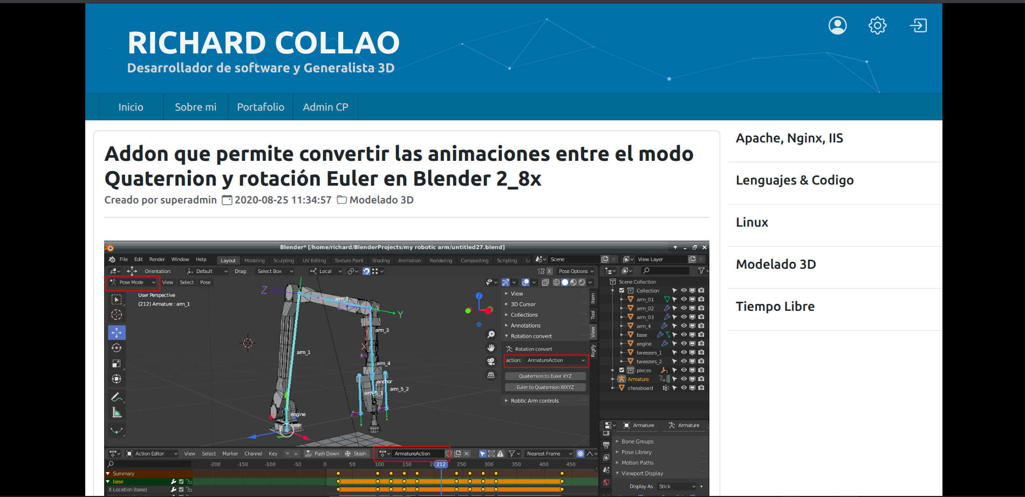
Task: Select the Breakdowner pose tool in Blender
Action: tap(117, 431)
